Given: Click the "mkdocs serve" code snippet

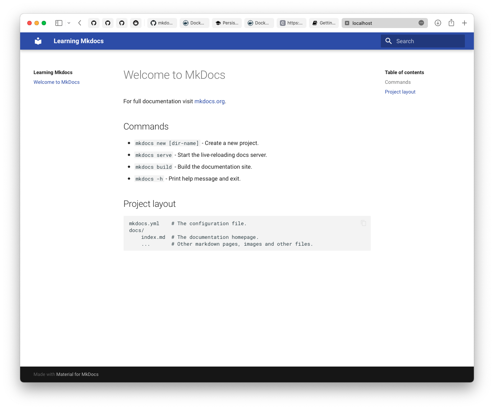Looking at the screenshot, I should [x=153, y=155].
